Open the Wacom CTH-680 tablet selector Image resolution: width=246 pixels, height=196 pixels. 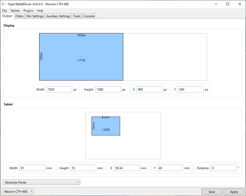tap(18, 191)
